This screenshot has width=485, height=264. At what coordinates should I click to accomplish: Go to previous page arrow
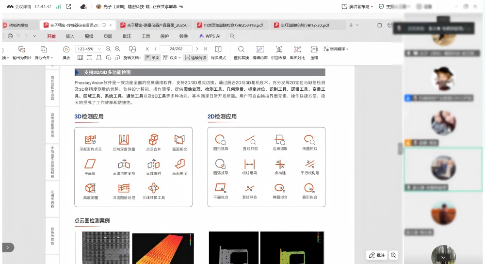point(155,49)
